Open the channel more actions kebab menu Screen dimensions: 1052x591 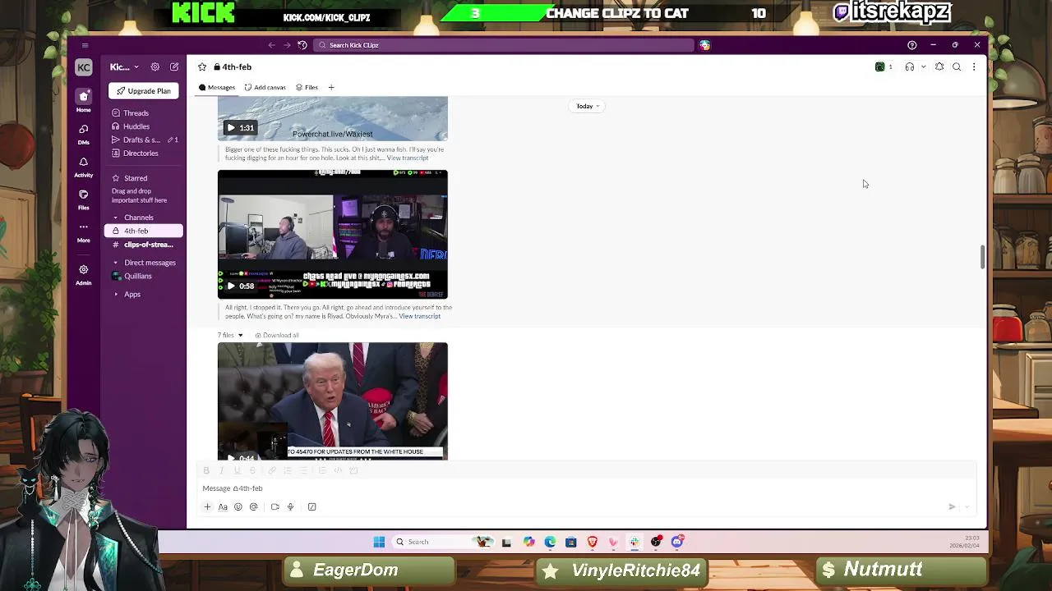[x=974, y=66]
